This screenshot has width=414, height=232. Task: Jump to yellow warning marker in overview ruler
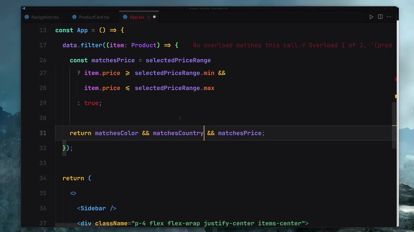tap(396, 96)
